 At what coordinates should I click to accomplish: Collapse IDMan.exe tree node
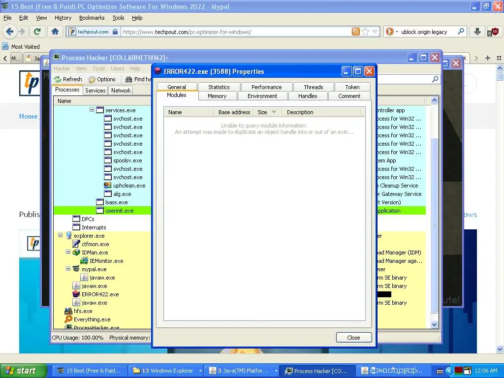[68, 252]
